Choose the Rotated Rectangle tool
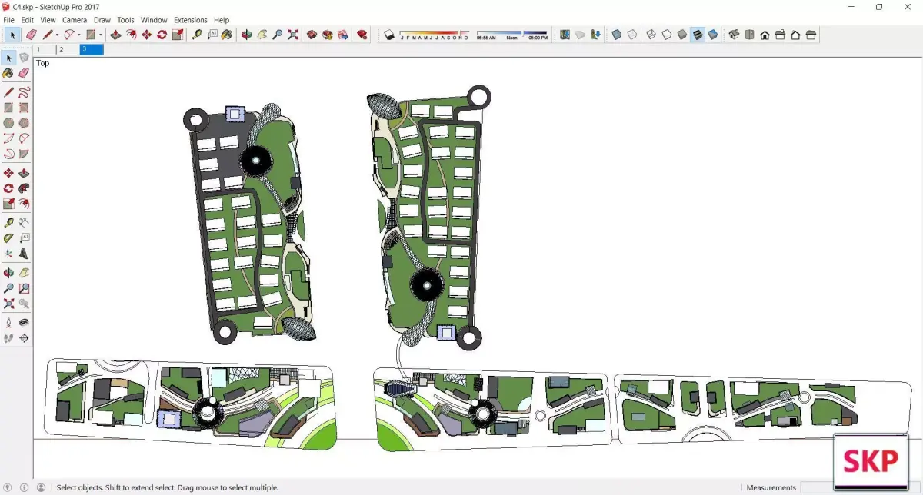The width and height of the screenshot is (923, 495). [x=24, y=108]
